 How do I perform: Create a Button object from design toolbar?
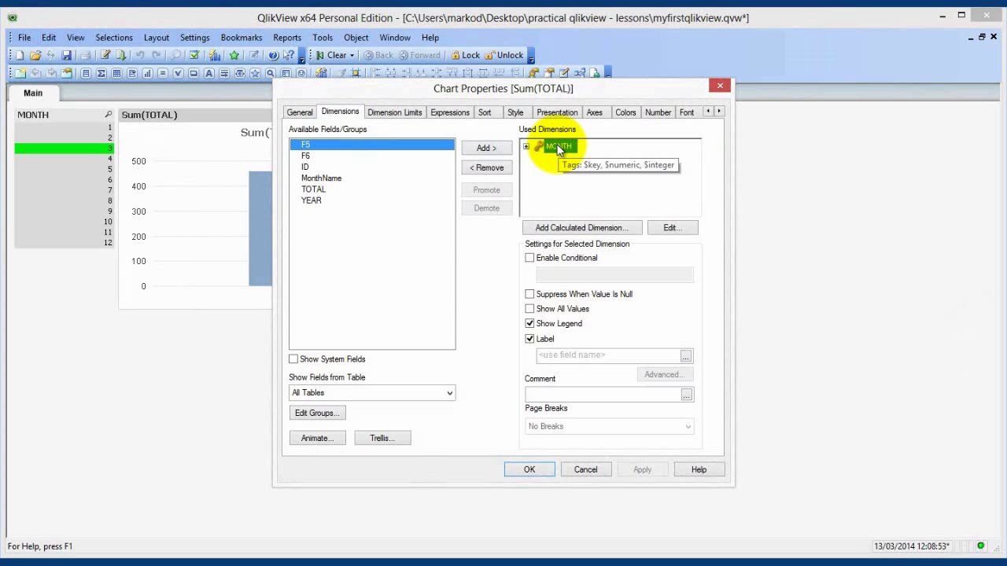tap(194, 73)
